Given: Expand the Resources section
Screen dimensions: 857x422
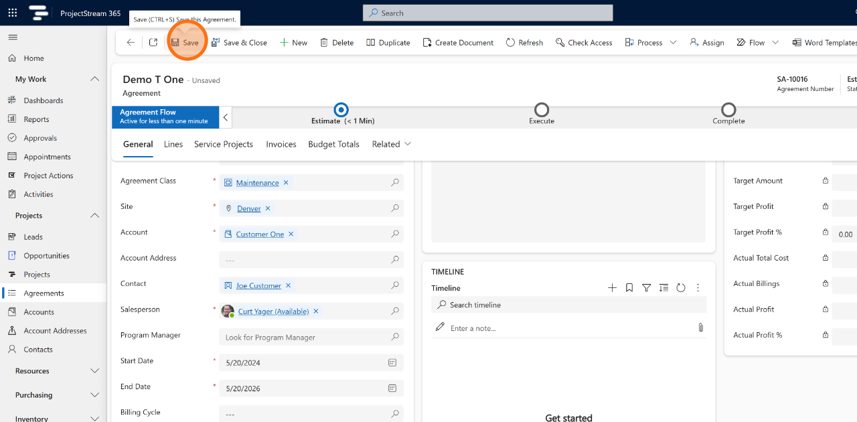Looking at the screenshot, I should point(94,371).
